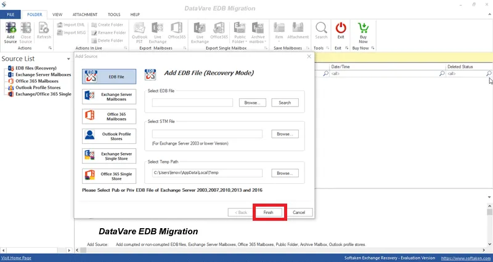Choose EDB File source type button
Viewport: 493px width, 262px height.
pos(109,76)
